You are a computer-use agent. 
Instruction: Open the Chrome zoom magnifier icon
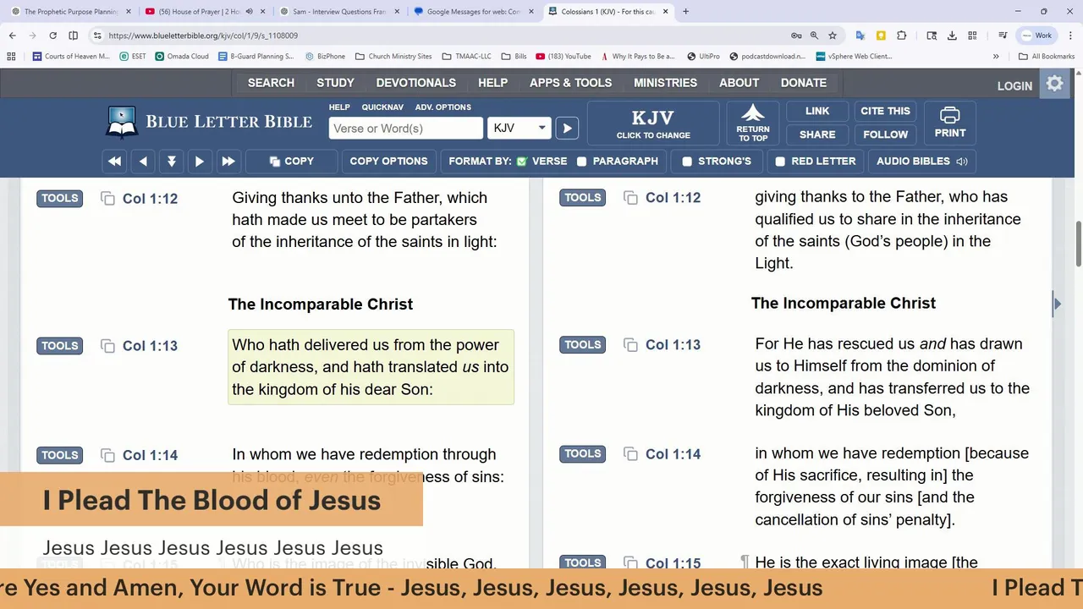(814, 36)
